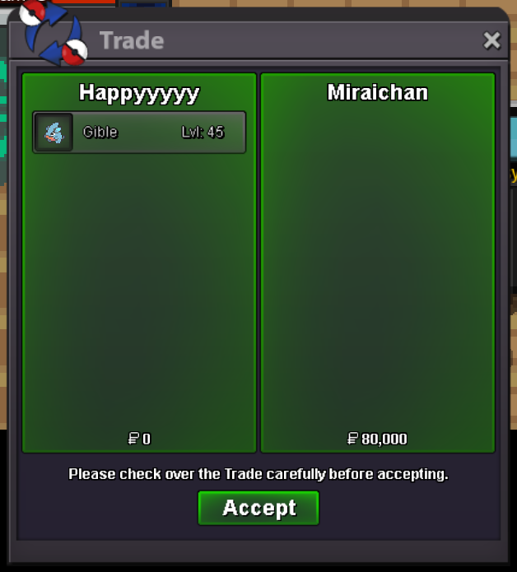Click the lower Poké Ball in the Trade logo
517x572 pixels.
74,52
